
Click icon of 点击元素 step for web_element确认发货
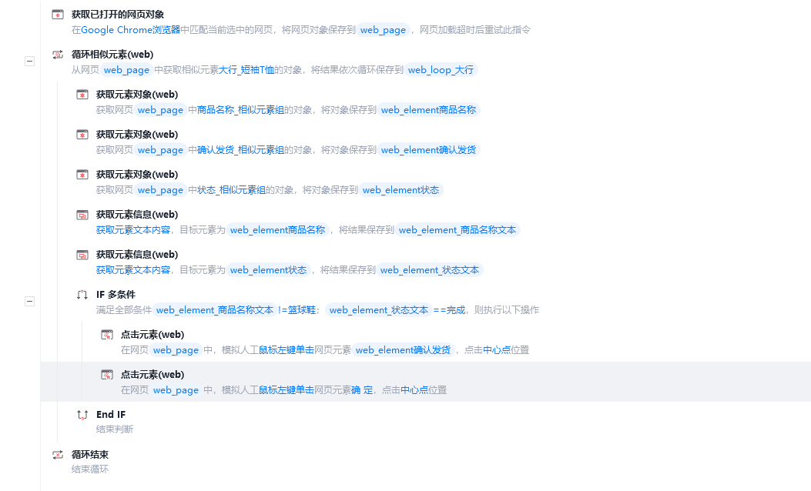coord(107,335)
